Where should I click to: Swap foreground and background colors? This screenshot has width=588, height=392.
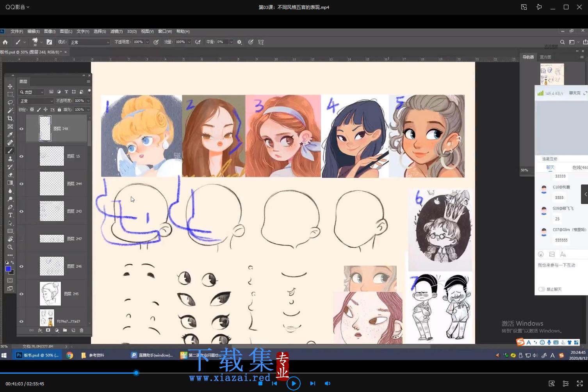point(13,263)
